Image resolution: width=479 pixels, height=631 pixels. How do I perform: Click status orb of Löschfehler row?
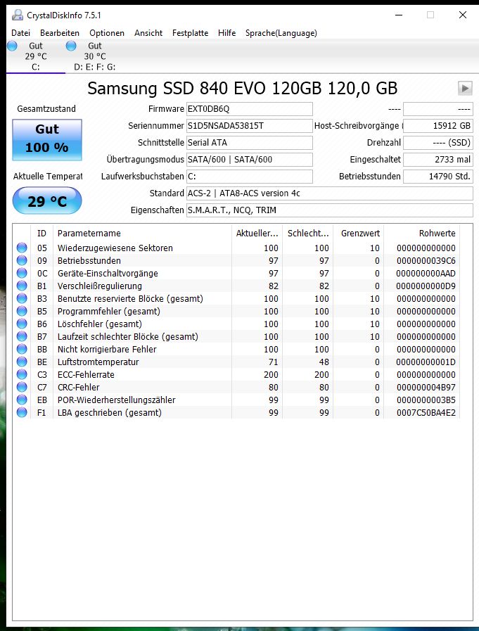point(22,324)
